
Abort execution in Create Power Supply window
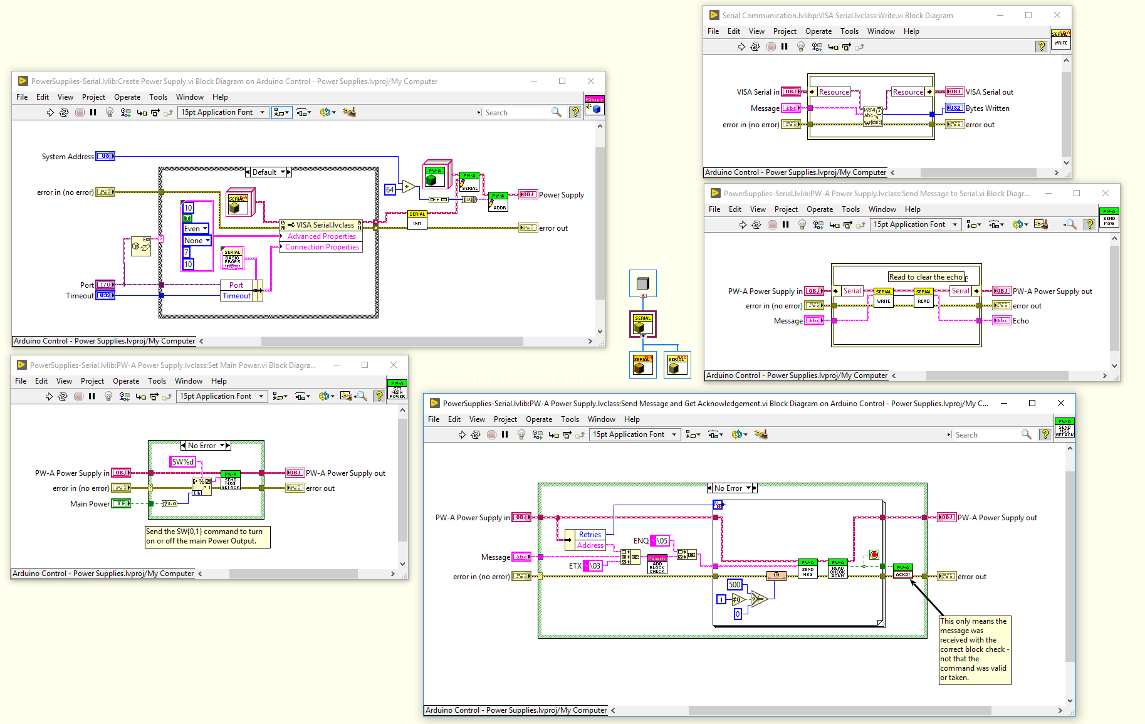click(80, 113)
